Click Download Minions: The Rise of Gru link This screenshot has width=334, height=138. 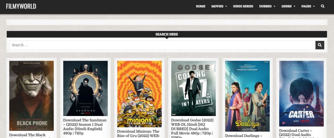138,133
